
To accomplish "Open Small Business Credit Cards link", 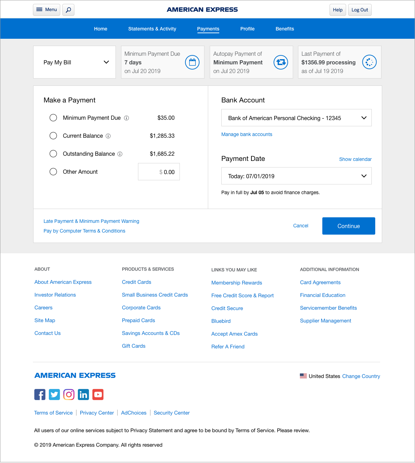I will [x=155, y=295].
